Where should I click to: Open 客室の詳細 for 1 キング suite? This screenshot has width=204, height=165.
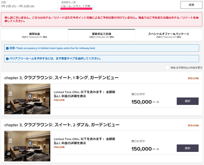(x=193, y=78)
